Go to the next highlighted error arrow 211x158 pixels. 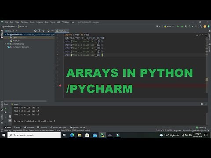tap(206, 35)
